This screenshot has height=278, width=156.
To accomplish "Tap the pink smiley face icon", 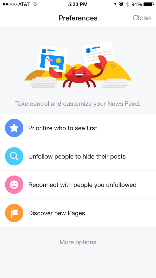I will [x=14, y=185].
